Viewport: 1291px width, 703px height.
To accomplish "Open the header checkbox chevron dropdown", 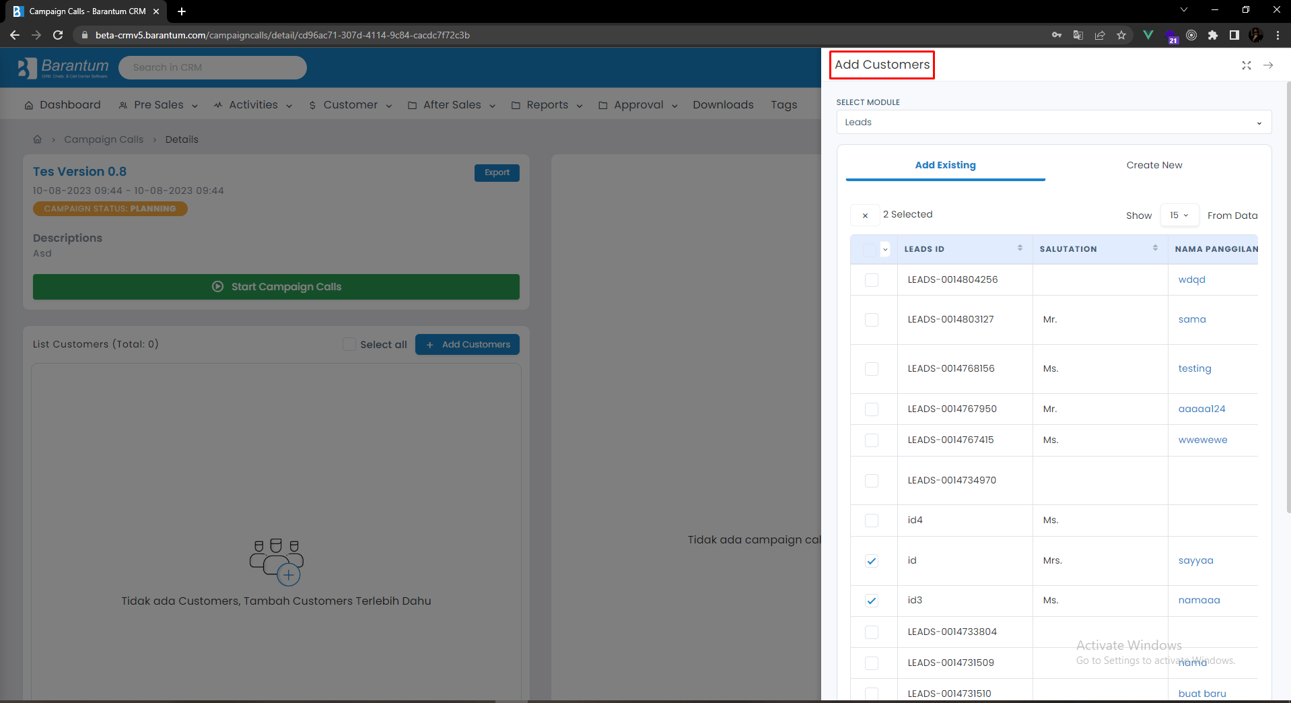I will (x=885, y=250).
